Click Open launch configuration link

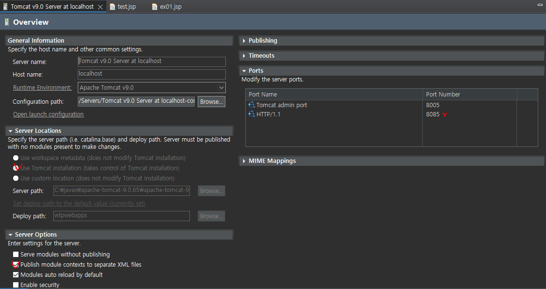[x=48, y=114]
